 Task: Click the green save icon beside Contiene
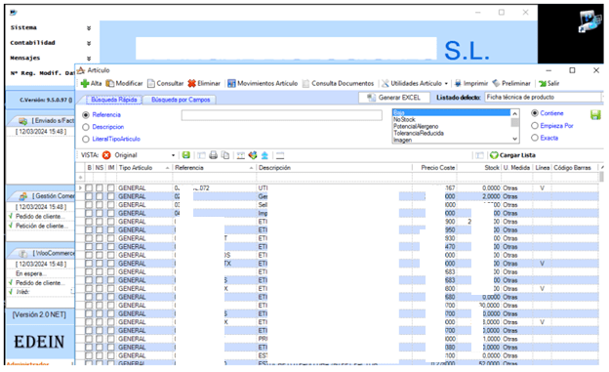[595, 114]
